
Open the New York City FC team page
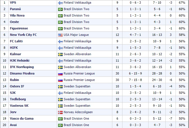click(x=23, y=35)
